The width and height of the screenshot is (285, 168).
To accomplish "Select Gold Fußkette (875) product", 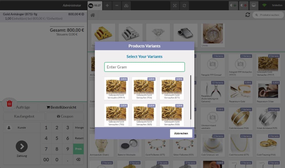I will click(x=157, y=148).
